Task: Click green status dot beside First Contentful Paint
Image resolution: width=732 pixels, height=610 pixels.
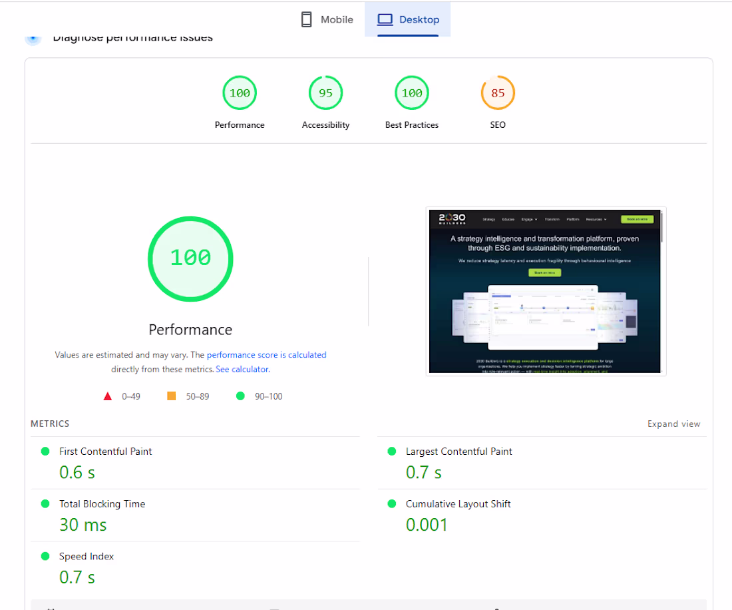Action: (45, 452)
